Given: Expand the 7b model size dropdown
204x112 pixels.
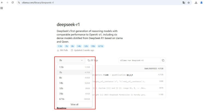Looking at the screenshot, I should [71, 60].
